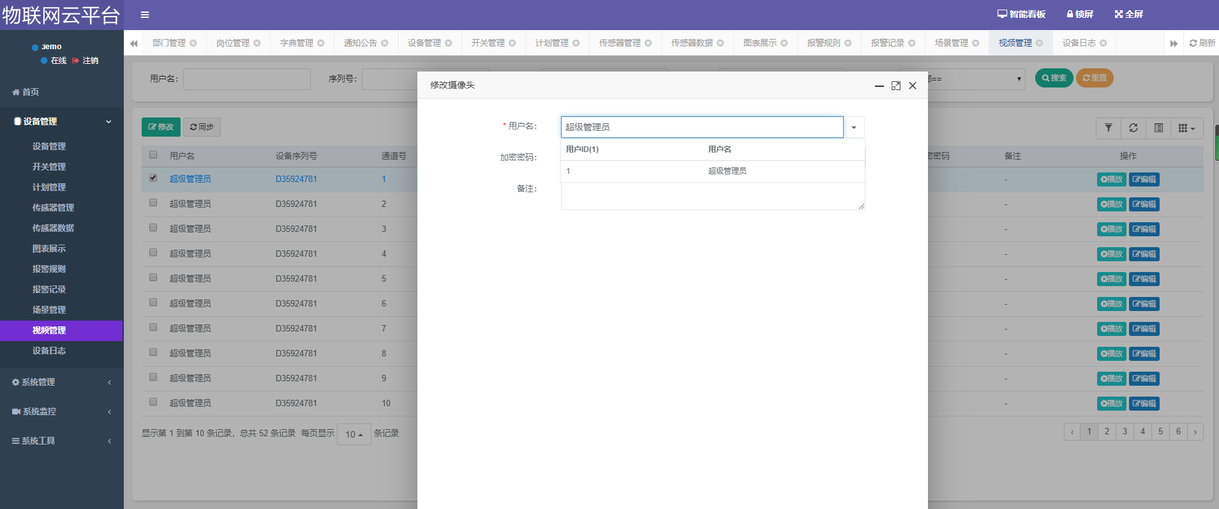Click the table refresh icon in toolbar

point(1133,128)
